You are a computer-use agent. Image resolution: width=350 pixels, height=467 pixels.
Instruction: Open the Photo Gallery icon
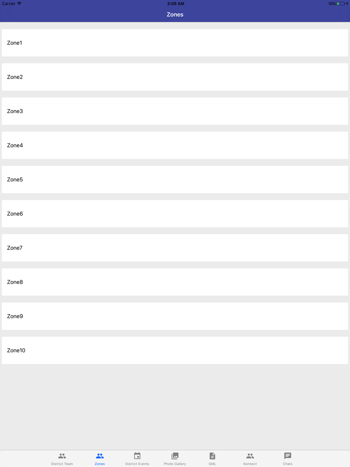pyautogui.click(x=175, y=456)
